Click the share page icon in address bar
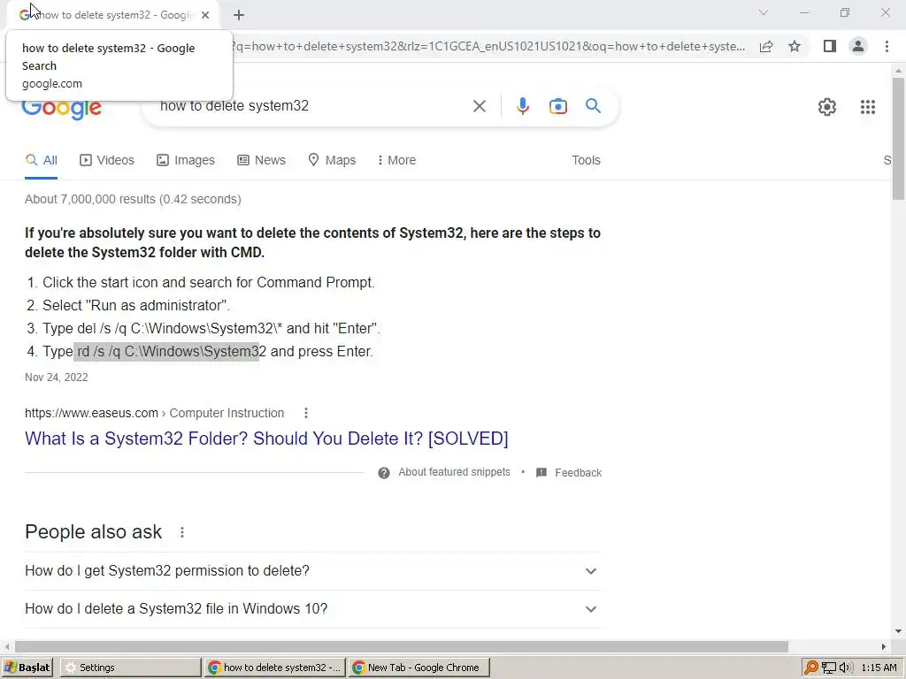Screen dimensions: 906x679 (766, 46)
